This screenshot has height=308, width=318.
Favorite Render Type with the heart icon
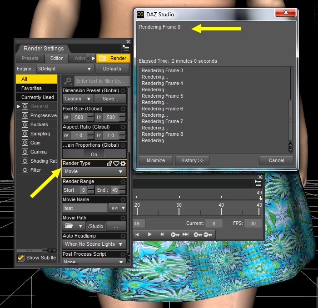[x=116, y=164]
